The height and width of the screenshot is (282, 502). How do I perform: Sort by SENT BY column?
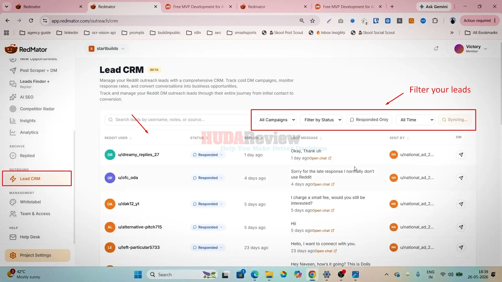[399, 138]
